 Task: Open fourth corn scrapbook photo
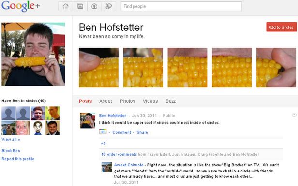232,68
